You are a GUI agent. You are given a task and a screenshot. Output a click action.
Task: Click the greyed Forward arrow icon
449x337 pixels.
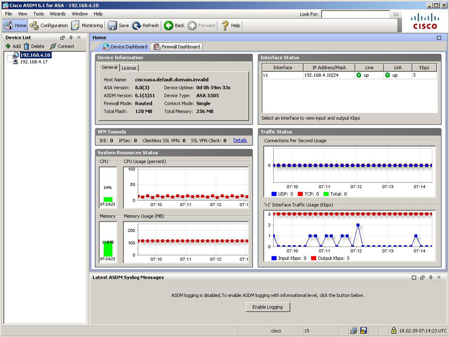click(x=192, y=25)
